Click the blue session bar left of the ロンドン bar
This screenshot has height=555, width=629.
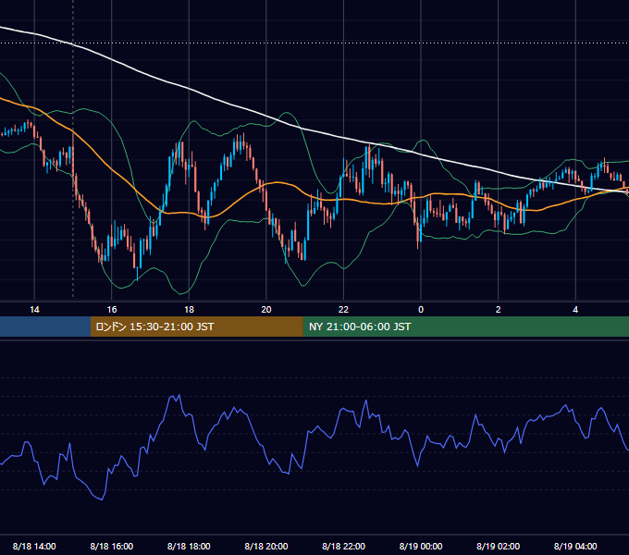tap(45, 327)
